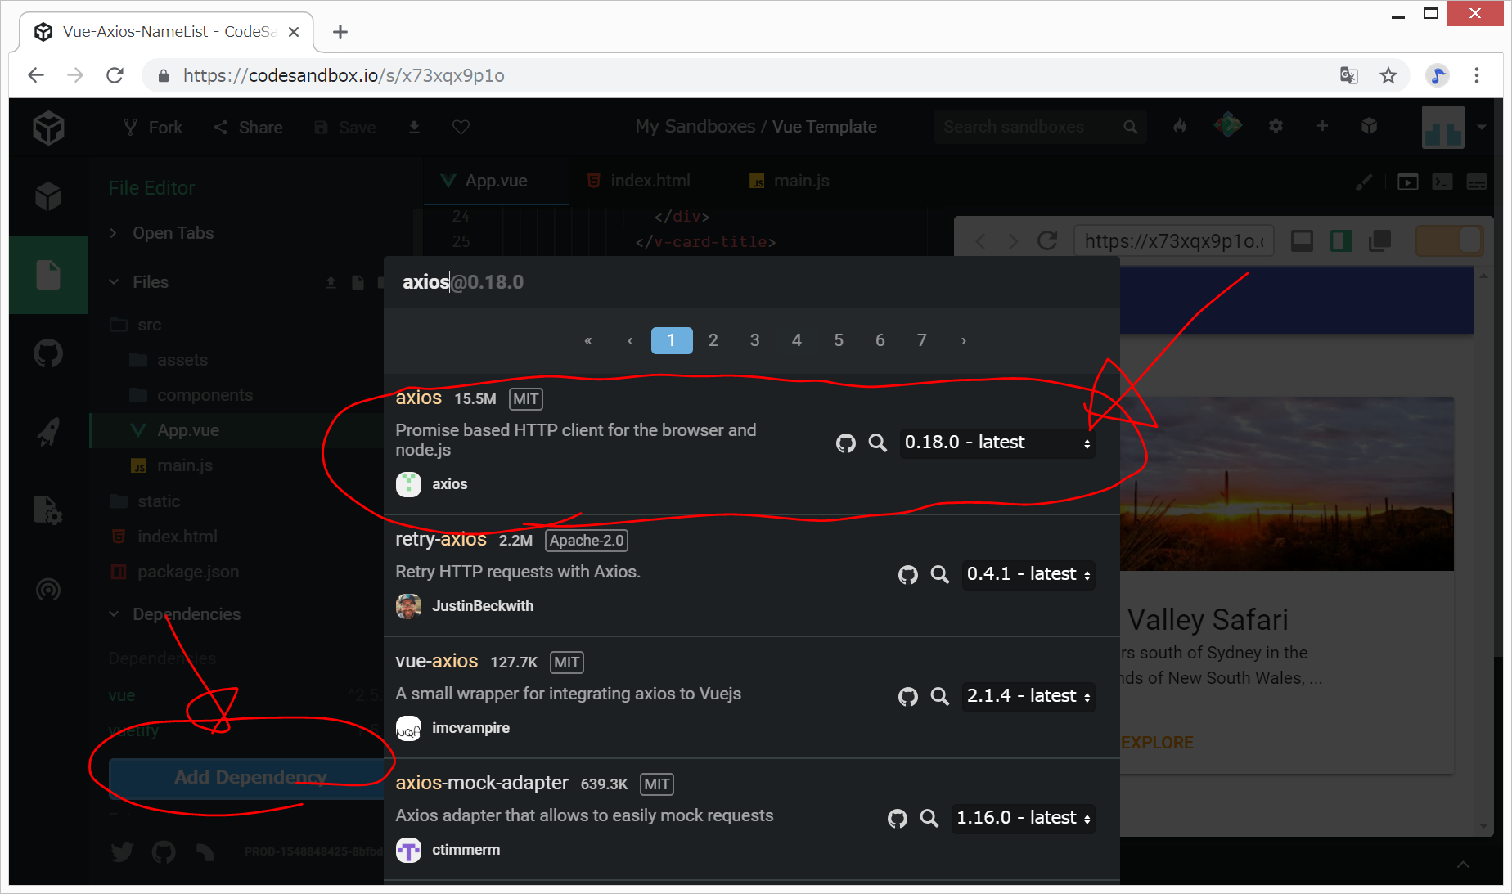Expand the Open Tabs section
1512x894 pixels.
tap(173, 233)
